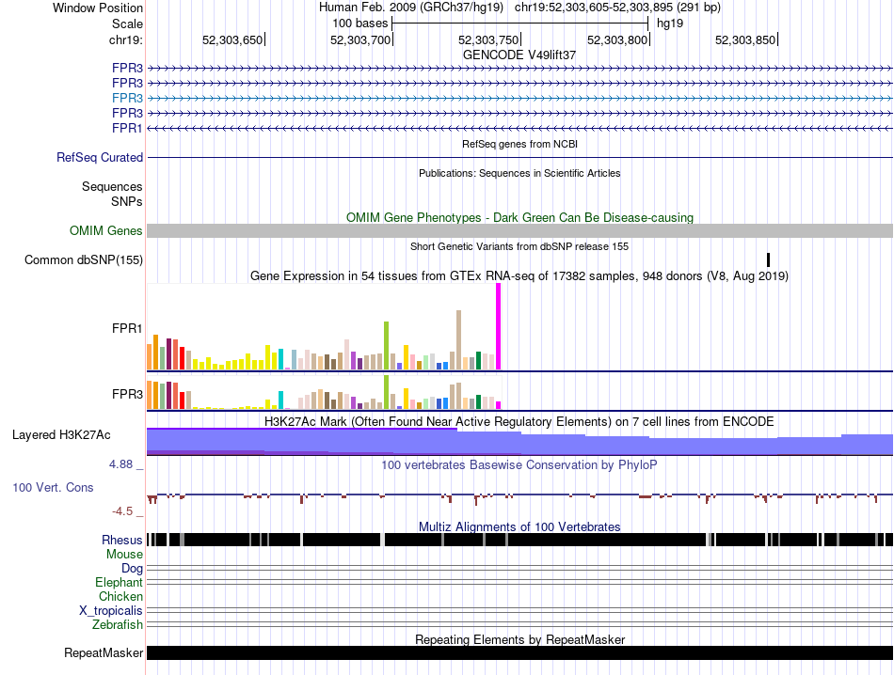Click the 'H3K27Ac Mark' ENCODE track title

click(x=519, y=421)
